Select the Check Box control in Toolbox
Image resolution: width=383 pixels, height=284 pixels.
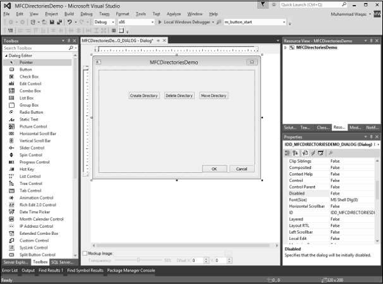coord(29,77)
